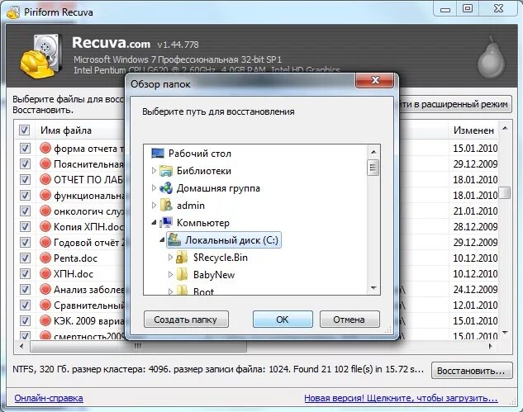Click red status dot for Penta.doc
Image resolution: width=523 pixels, height=412 pixels.
tap(45, 258)
